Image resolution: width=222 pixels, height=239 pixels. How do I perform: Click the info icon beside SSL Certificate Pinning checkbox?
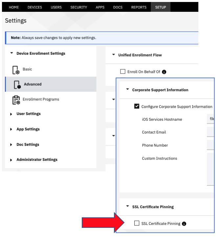(x=184, y=224)
